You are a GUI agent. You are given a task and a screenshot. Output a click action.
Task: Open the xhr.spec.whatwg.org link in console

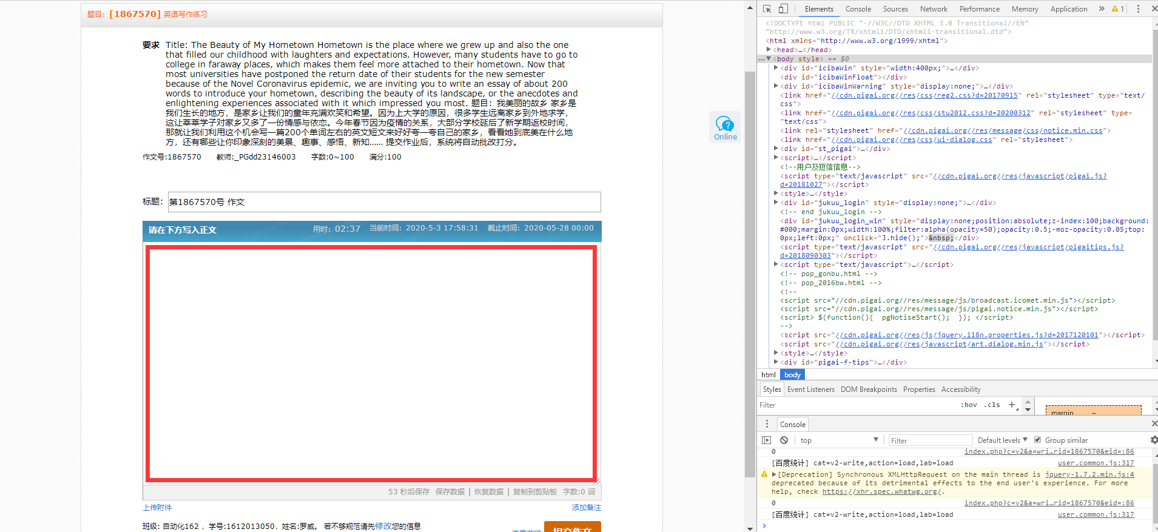881,491
